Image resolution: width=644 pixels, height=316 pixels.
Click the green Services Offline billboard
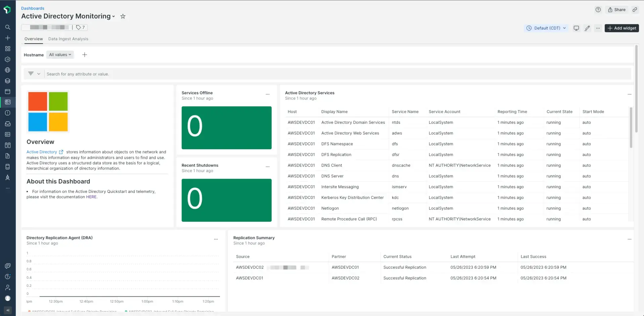tap(226, 128)
